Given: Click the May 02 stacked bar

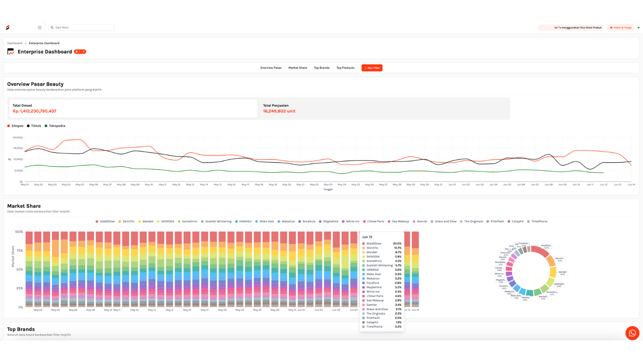Looking at the screenshot, I should [x=38, y=269].
